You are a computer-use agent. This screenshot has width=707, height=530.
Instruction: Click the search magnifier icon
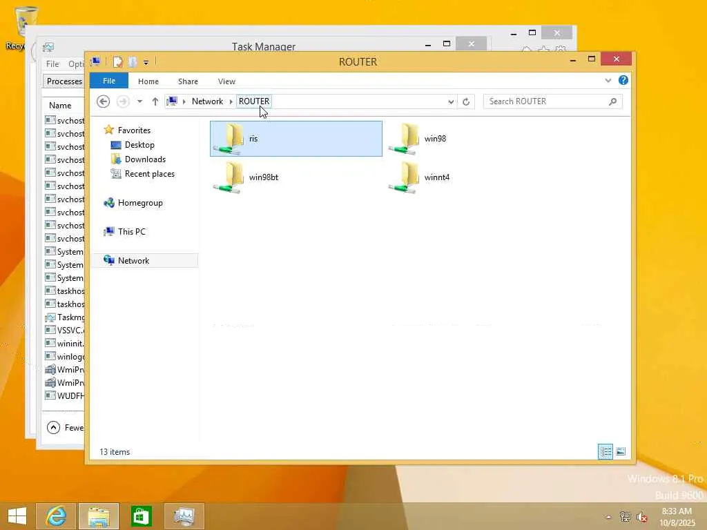[612, 101]
